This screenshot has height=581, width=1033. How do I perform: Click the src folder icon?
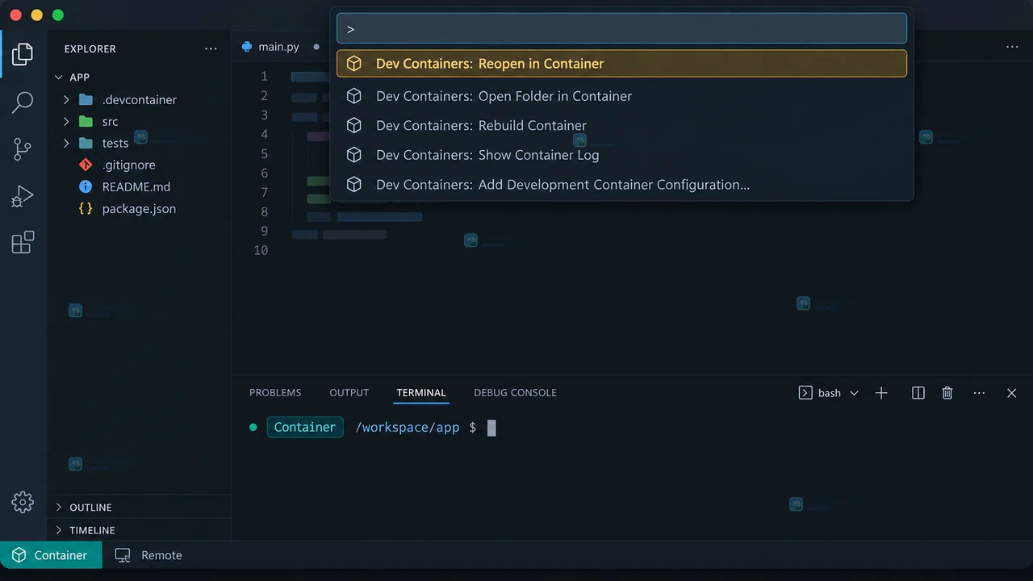click(x=86, y=122)
